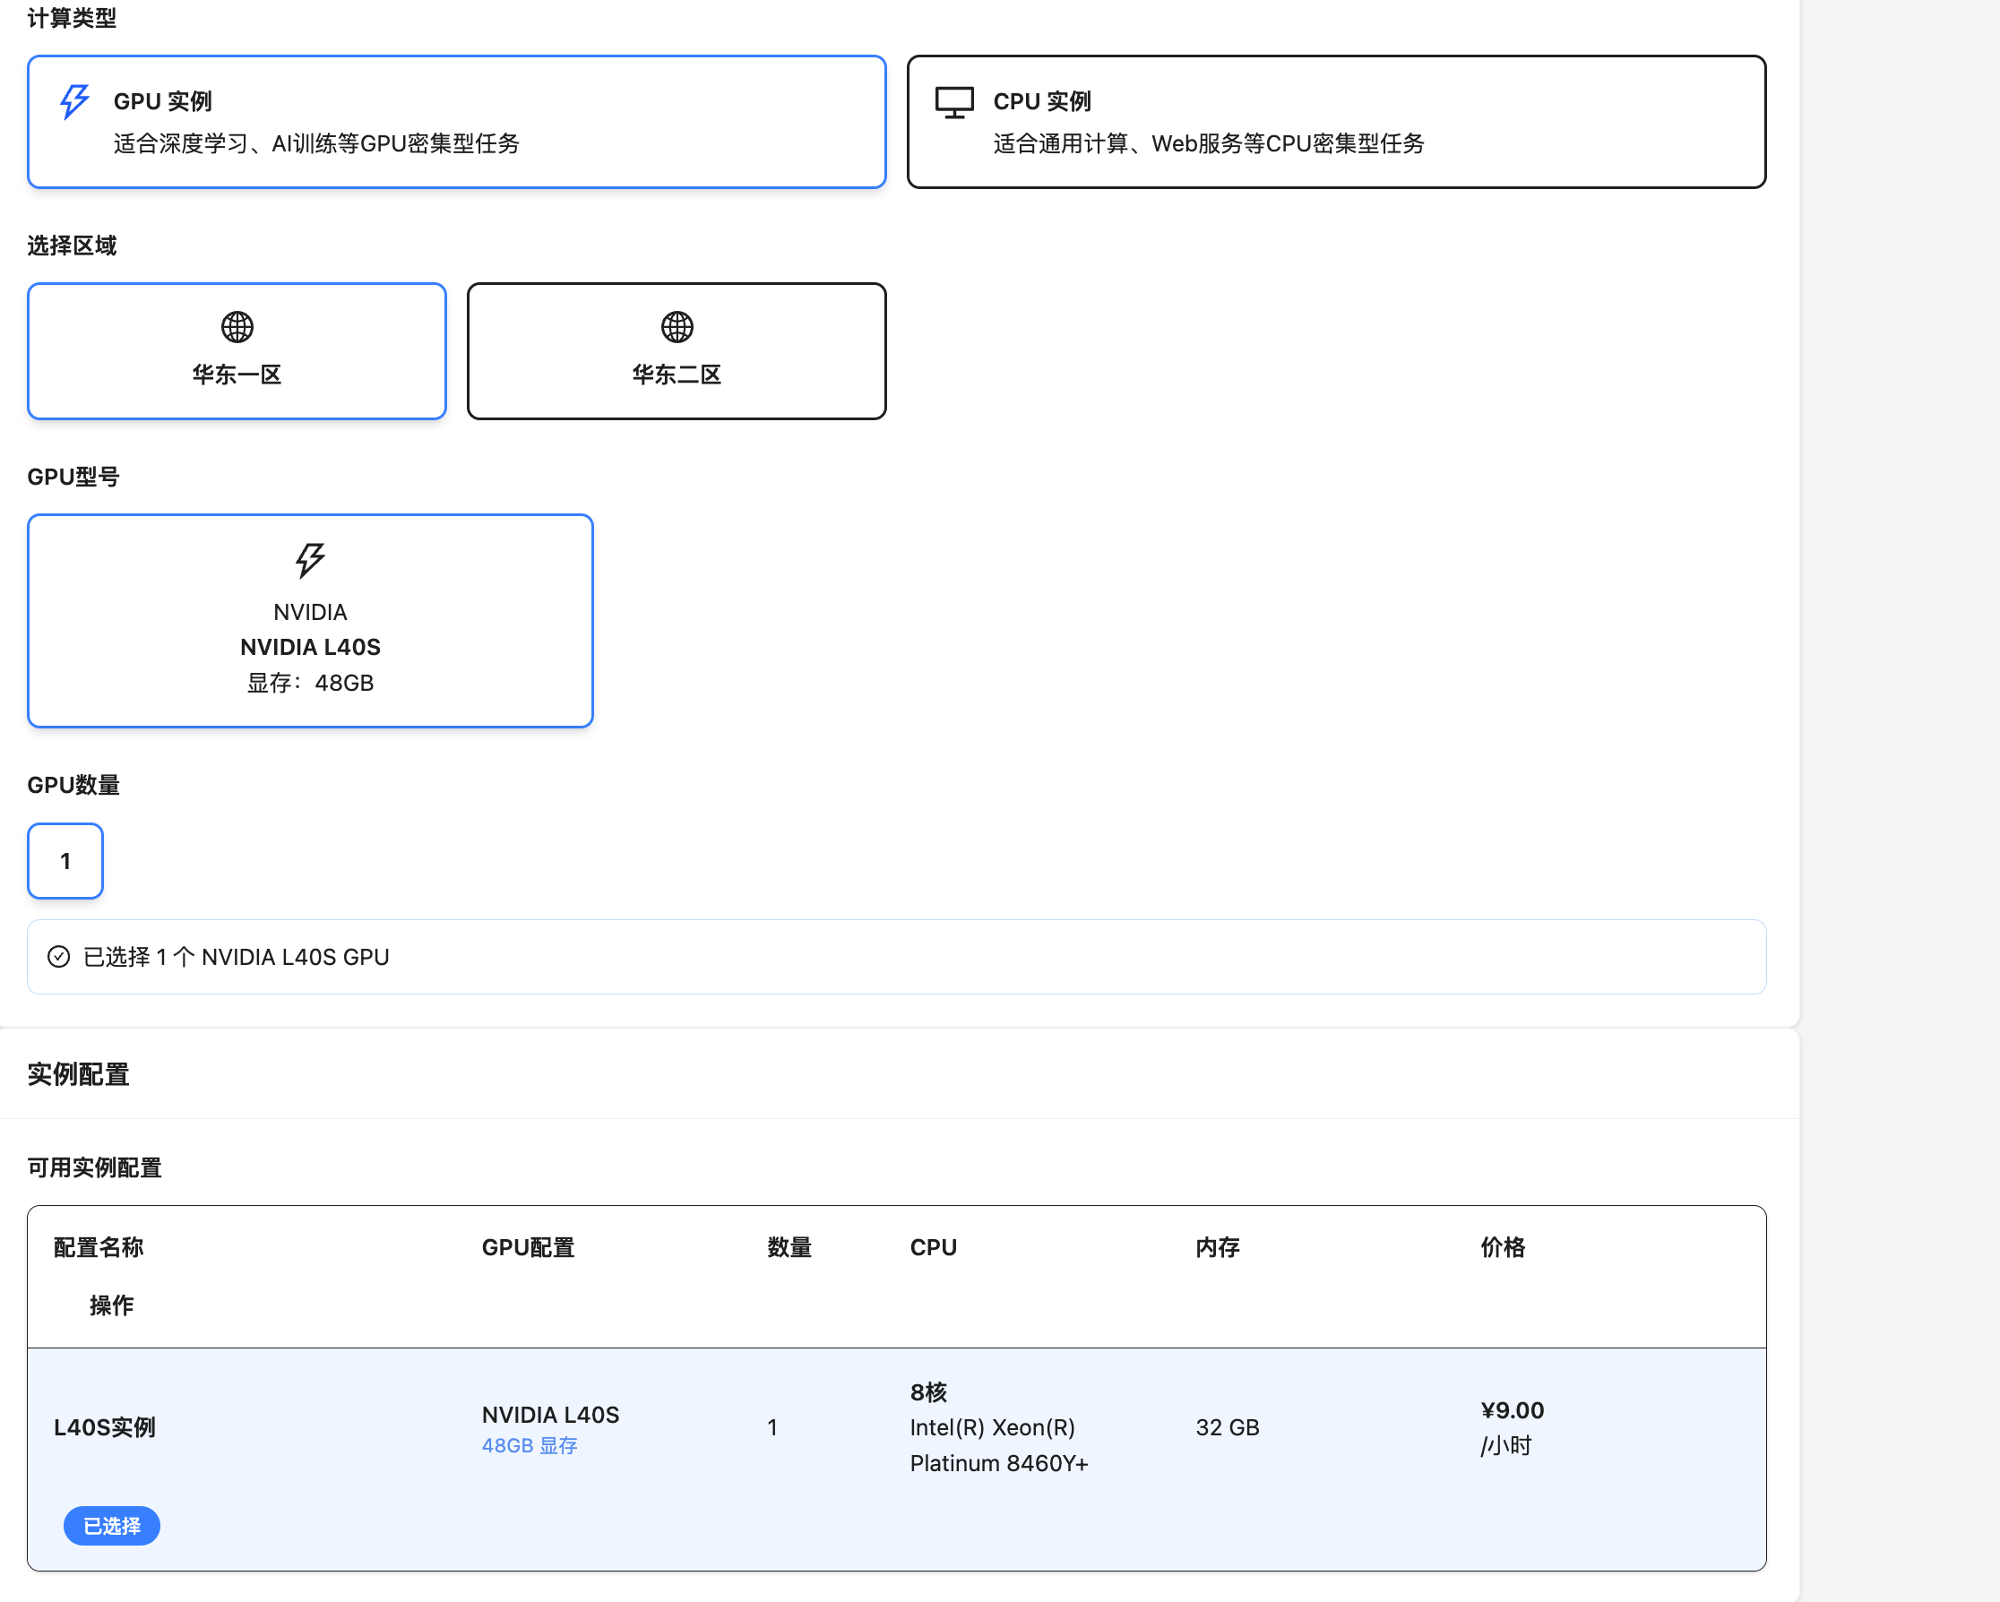Click the 已选择 badge button
2000x1602 pixels.
(111, 1526)
